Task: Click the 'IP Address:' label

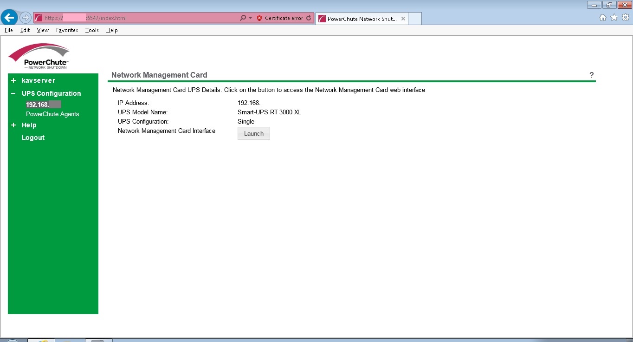Action: pos(134,103)
